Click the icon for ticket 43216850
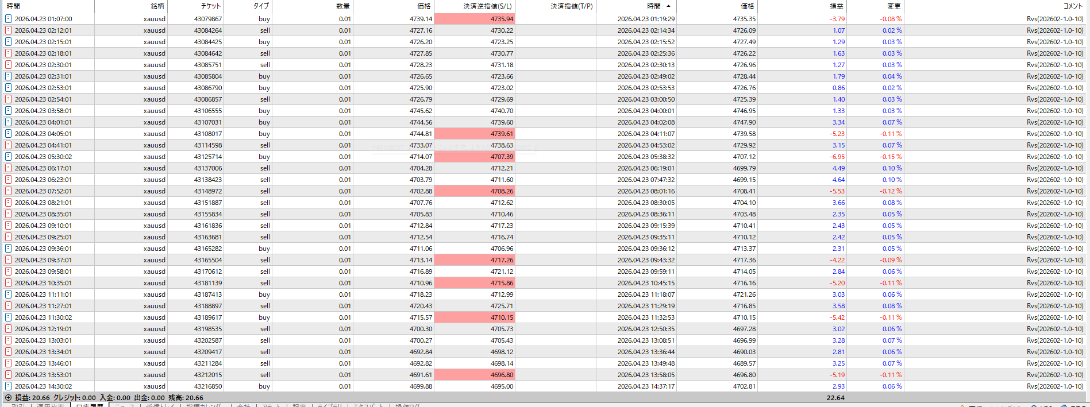The width and height of the screenshot is (1090, 407). click(8, 386)
